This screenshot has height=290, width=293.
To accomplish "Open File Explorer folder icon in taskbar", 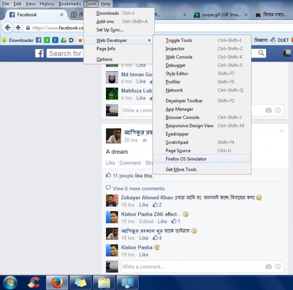I will (x=105, y=283).
